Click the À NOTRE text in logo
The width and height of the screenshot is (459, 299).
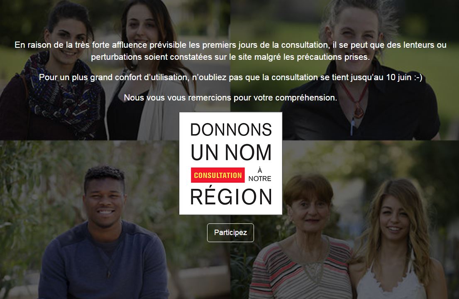tap(260, 174)
